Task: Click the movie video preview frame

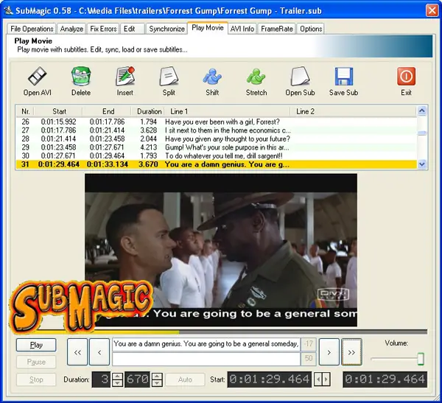Action: (221, 250)
